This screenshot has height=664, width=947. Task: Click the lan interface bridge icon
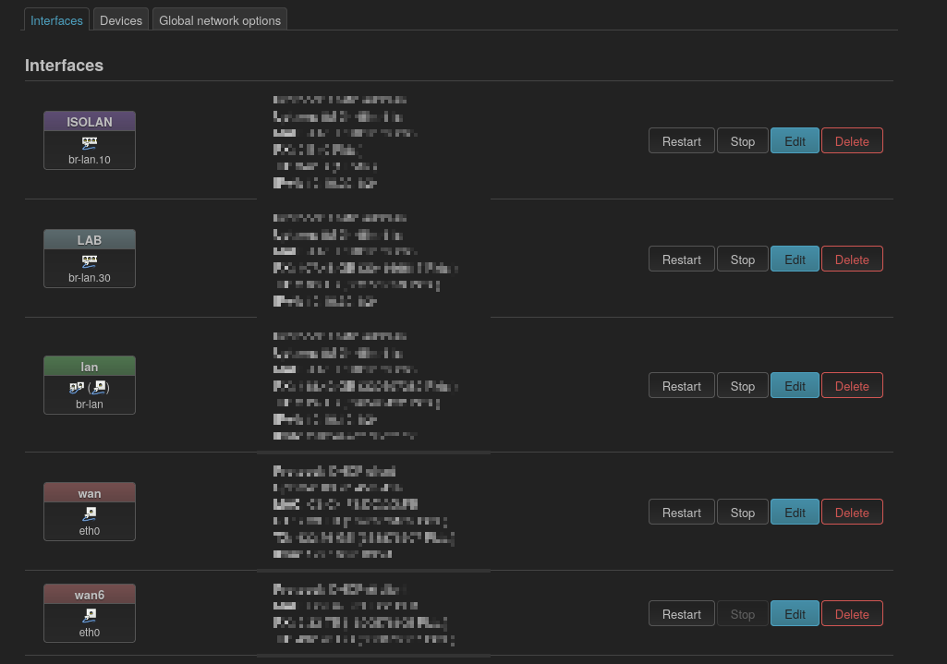pyautogui.click(x=78, y=387)
